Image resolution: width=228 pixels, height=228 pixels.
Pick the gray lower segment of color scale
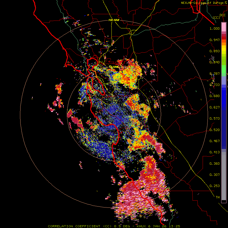(224, 176)
